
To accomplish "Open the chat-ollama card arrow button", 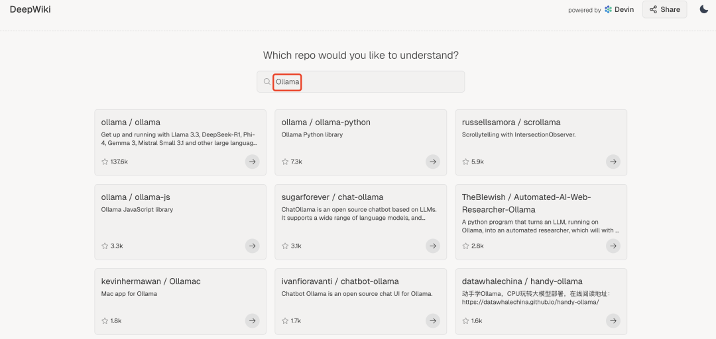I will [433, 246].
